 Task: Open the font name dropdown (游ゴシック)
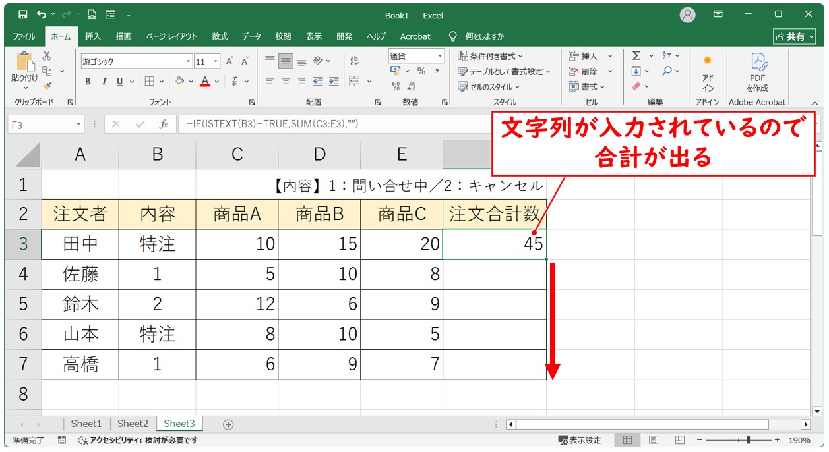pyautogui.click(x=188, y=61)
